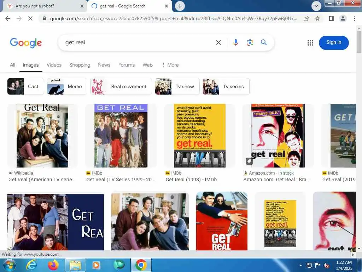Screen dimensions: 362x272
Task: Open the small yellow get real poster
Action: point(280,223)
